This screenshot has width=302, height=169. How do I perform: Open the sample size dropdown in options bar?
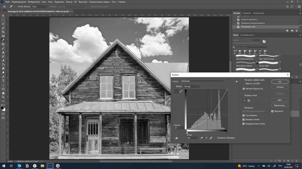tap(40, 7)
